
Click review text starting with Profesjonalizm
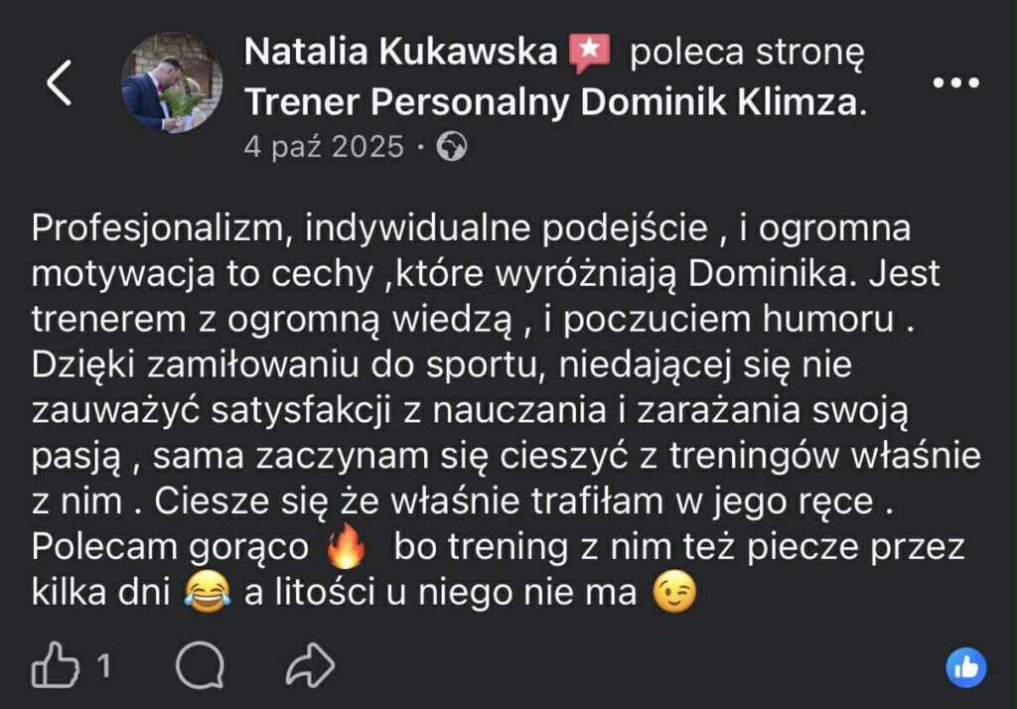pyautogui.click(x=506, y=410)
